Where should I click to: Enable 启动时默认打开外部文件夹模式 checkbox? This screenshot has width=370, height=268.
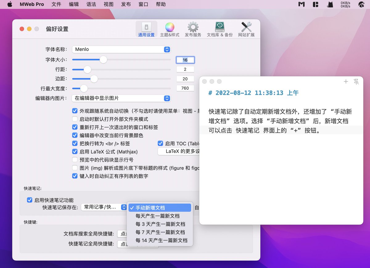click(75, 119)
